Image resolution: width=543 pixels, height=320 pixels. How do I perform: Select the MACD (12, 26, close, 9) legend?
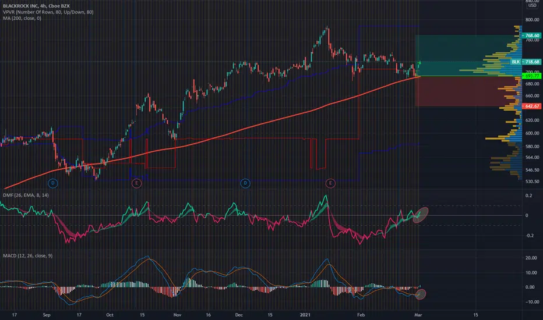[28, 255]
